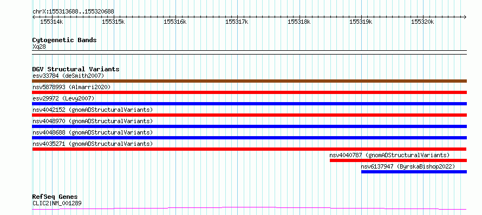Click the blue nsv4048970 variant bar
Screen dimensions: 482x215
coord(249,126)
